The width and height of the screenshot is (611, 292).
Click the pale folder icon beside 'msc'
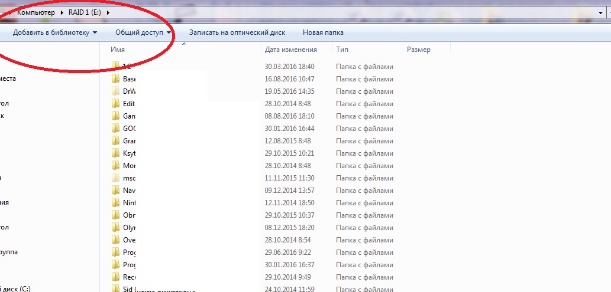(x=115, y=178)
